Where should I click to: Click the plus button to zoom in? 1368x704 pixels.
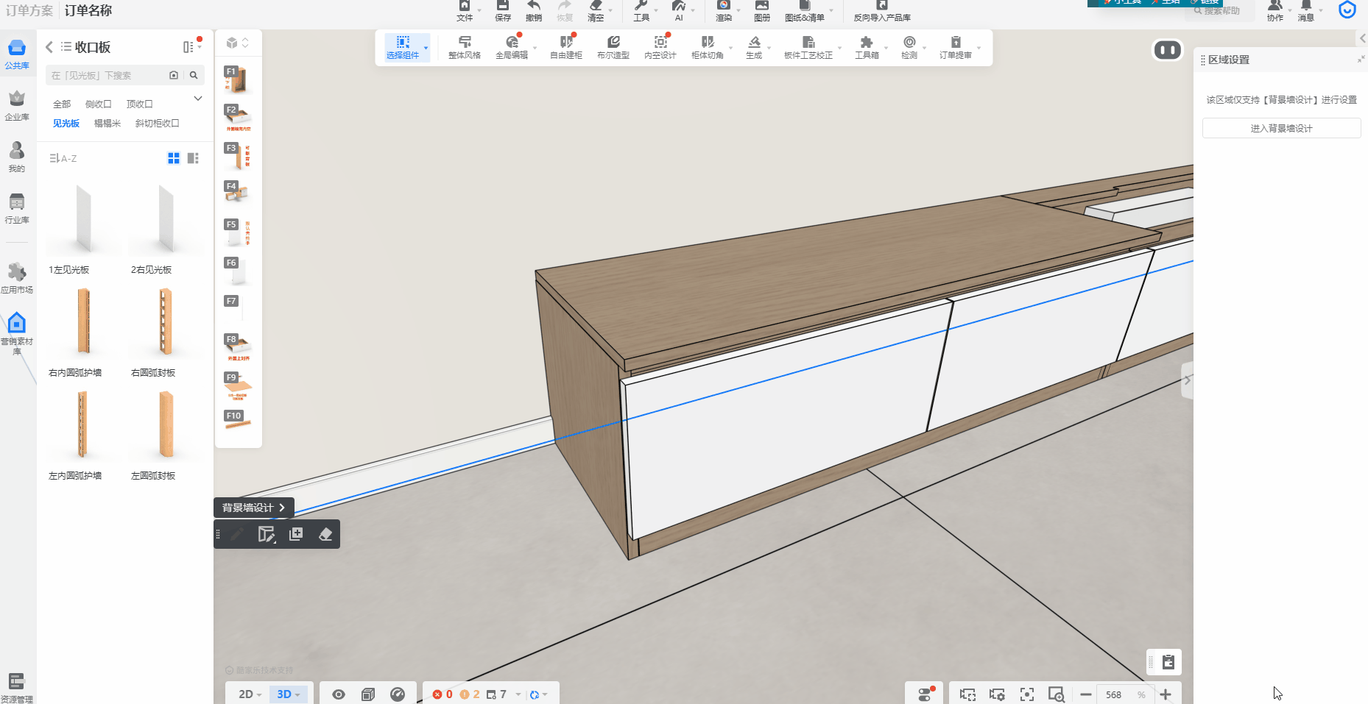(x=1166, y=694)
